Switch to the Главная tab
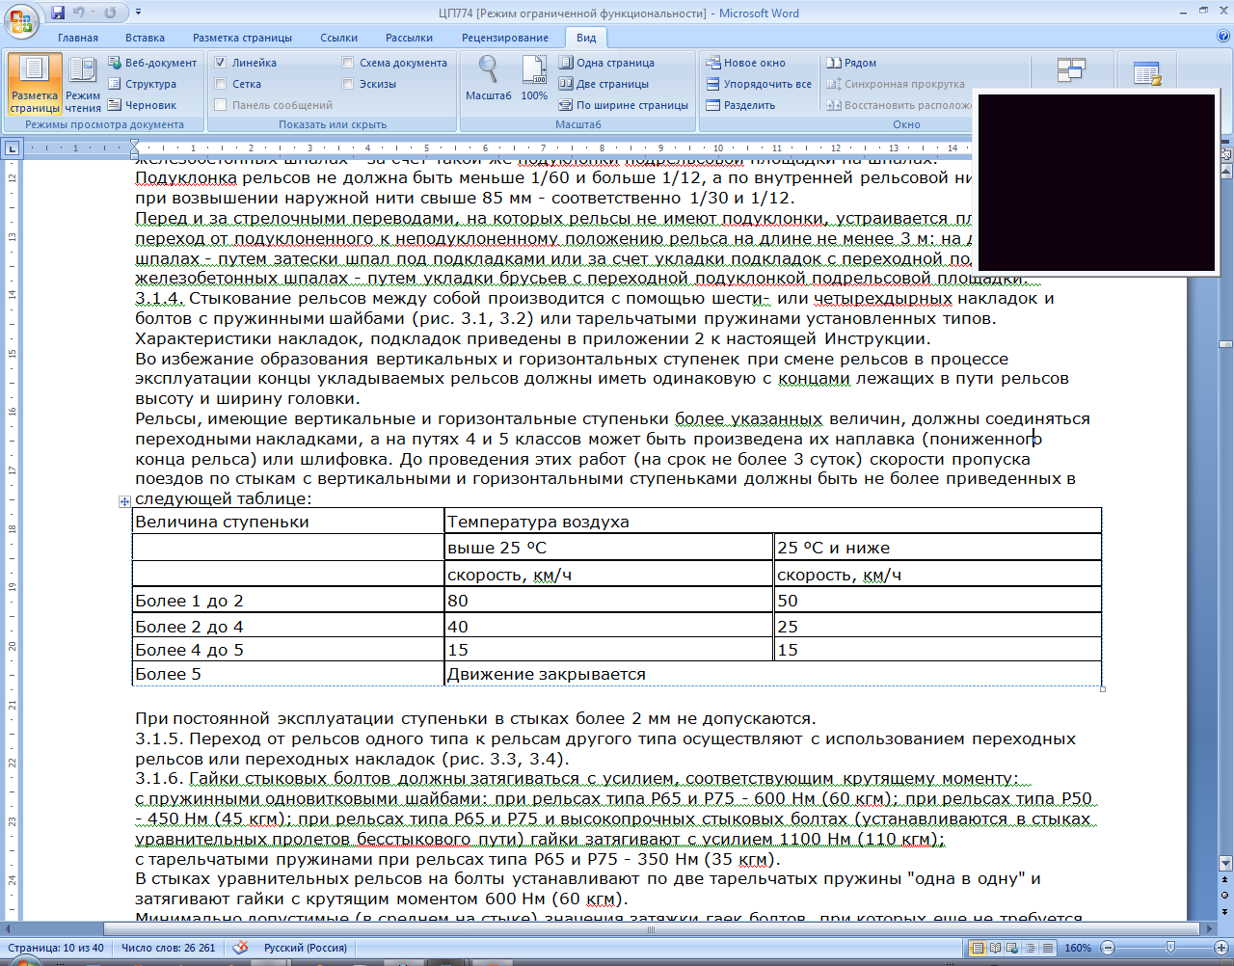This screenshot has height=966, width=1234. coord(77,38)
